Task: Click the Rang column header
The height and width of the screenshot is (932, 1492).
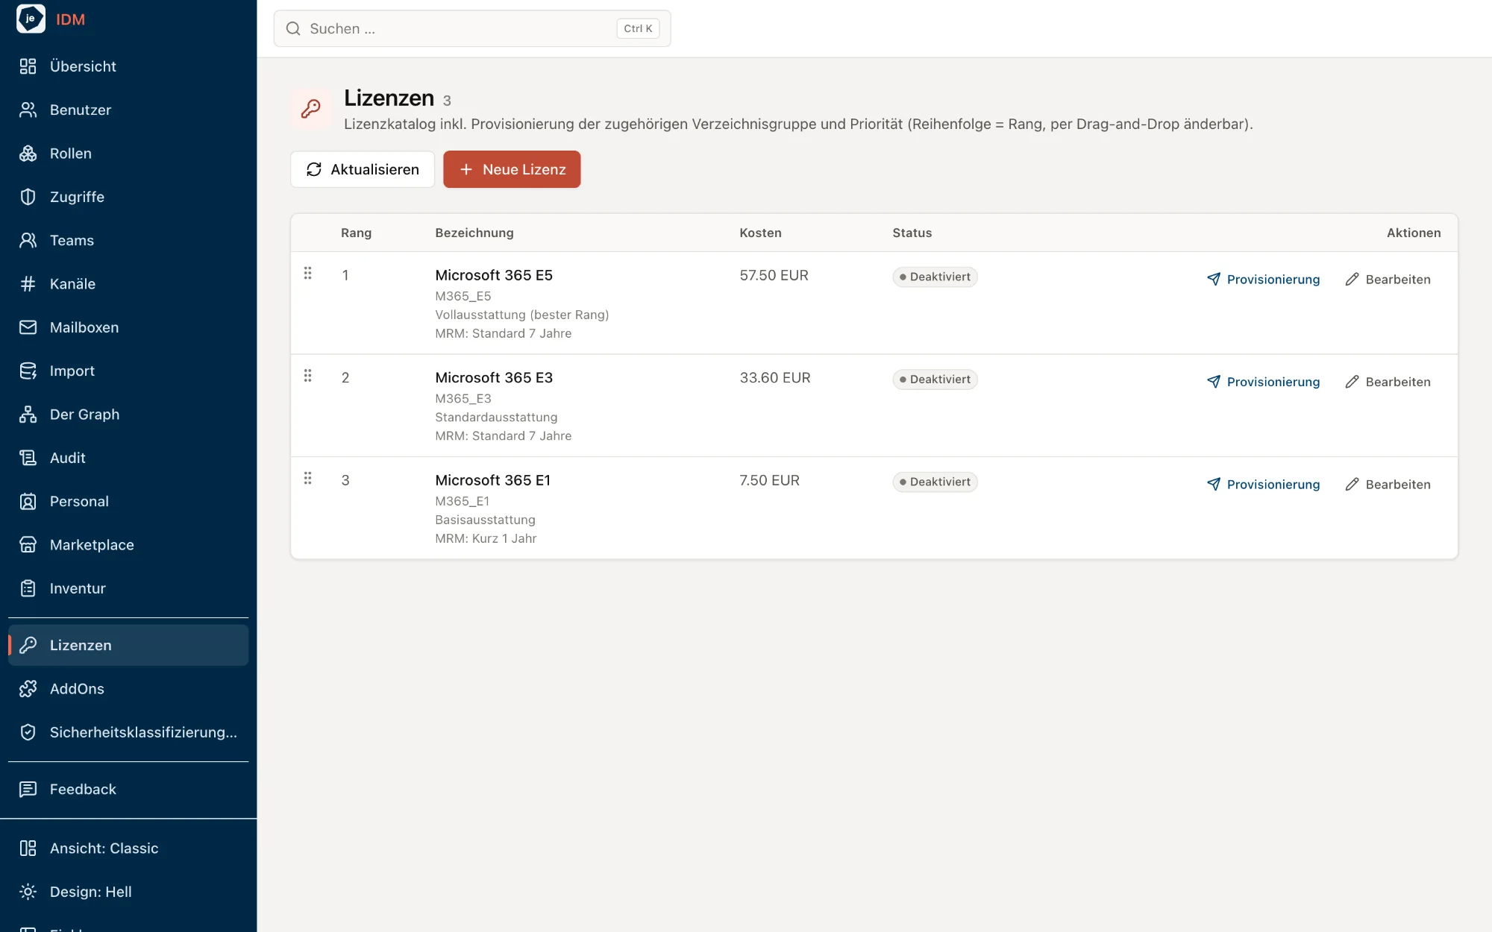Action: [356, 233]
